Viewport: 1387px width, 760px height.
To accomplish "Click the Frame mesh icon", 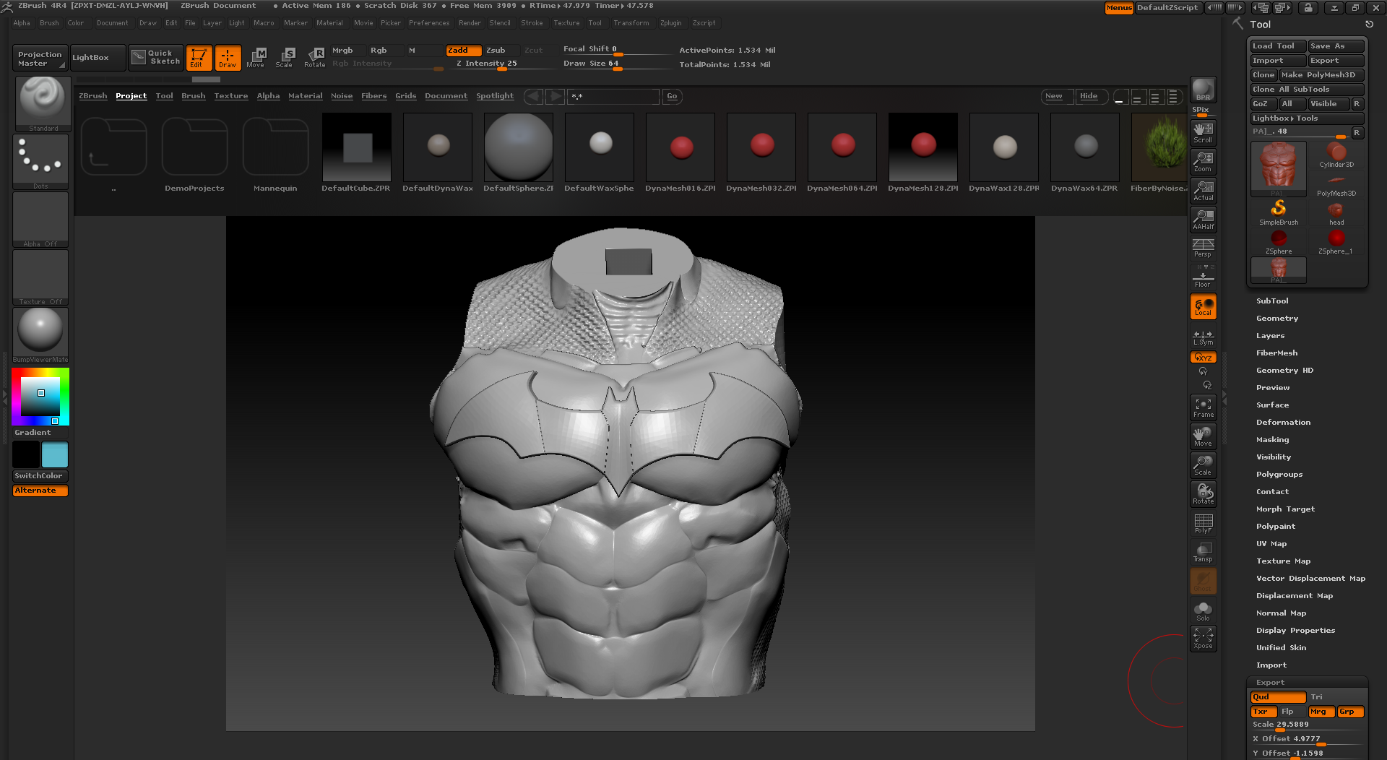I will coord(1203,407).
